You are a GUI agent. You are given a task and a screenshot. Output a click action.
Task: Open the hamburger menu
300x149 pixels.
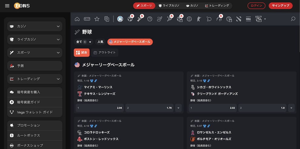click(x=7, y=6)
